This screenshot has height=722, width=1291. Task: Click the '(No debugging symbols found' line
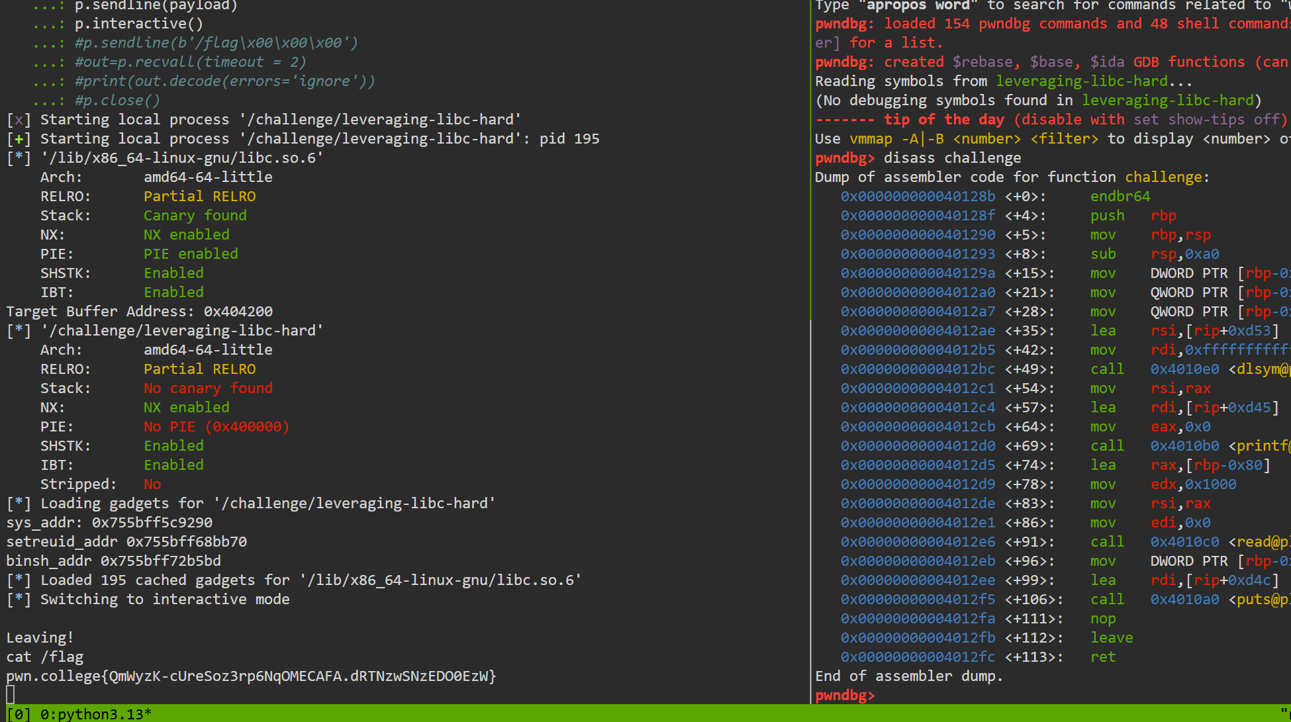(1039, 101)
